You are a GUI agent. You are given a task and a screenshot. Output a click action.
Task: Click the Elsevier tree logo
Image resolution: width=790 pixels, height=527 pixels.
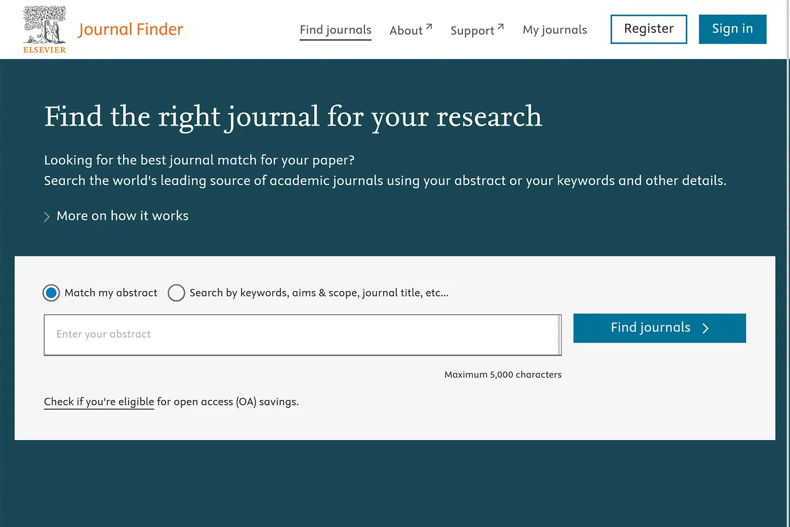(x=44, y=30)
